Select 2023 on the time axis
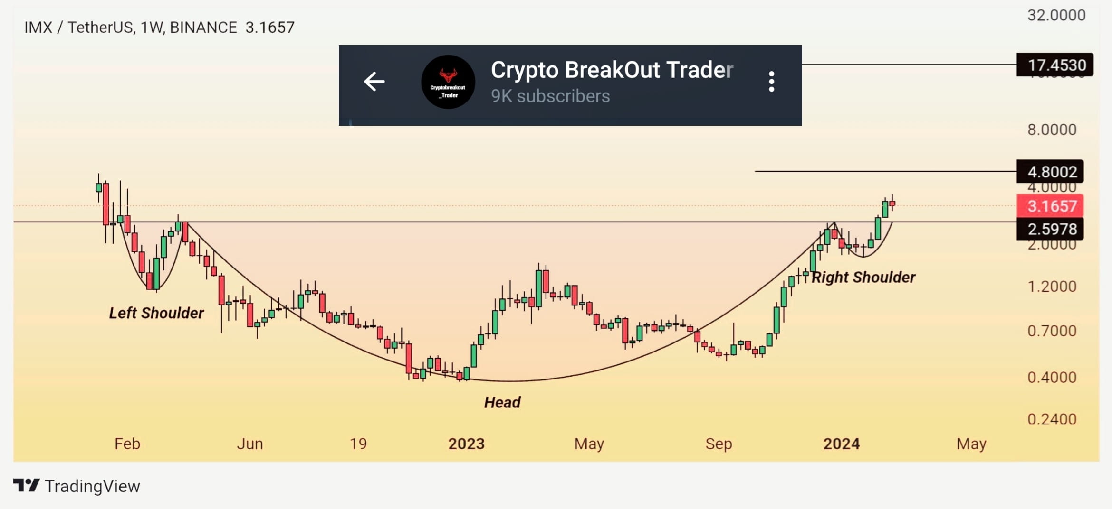 466,444
